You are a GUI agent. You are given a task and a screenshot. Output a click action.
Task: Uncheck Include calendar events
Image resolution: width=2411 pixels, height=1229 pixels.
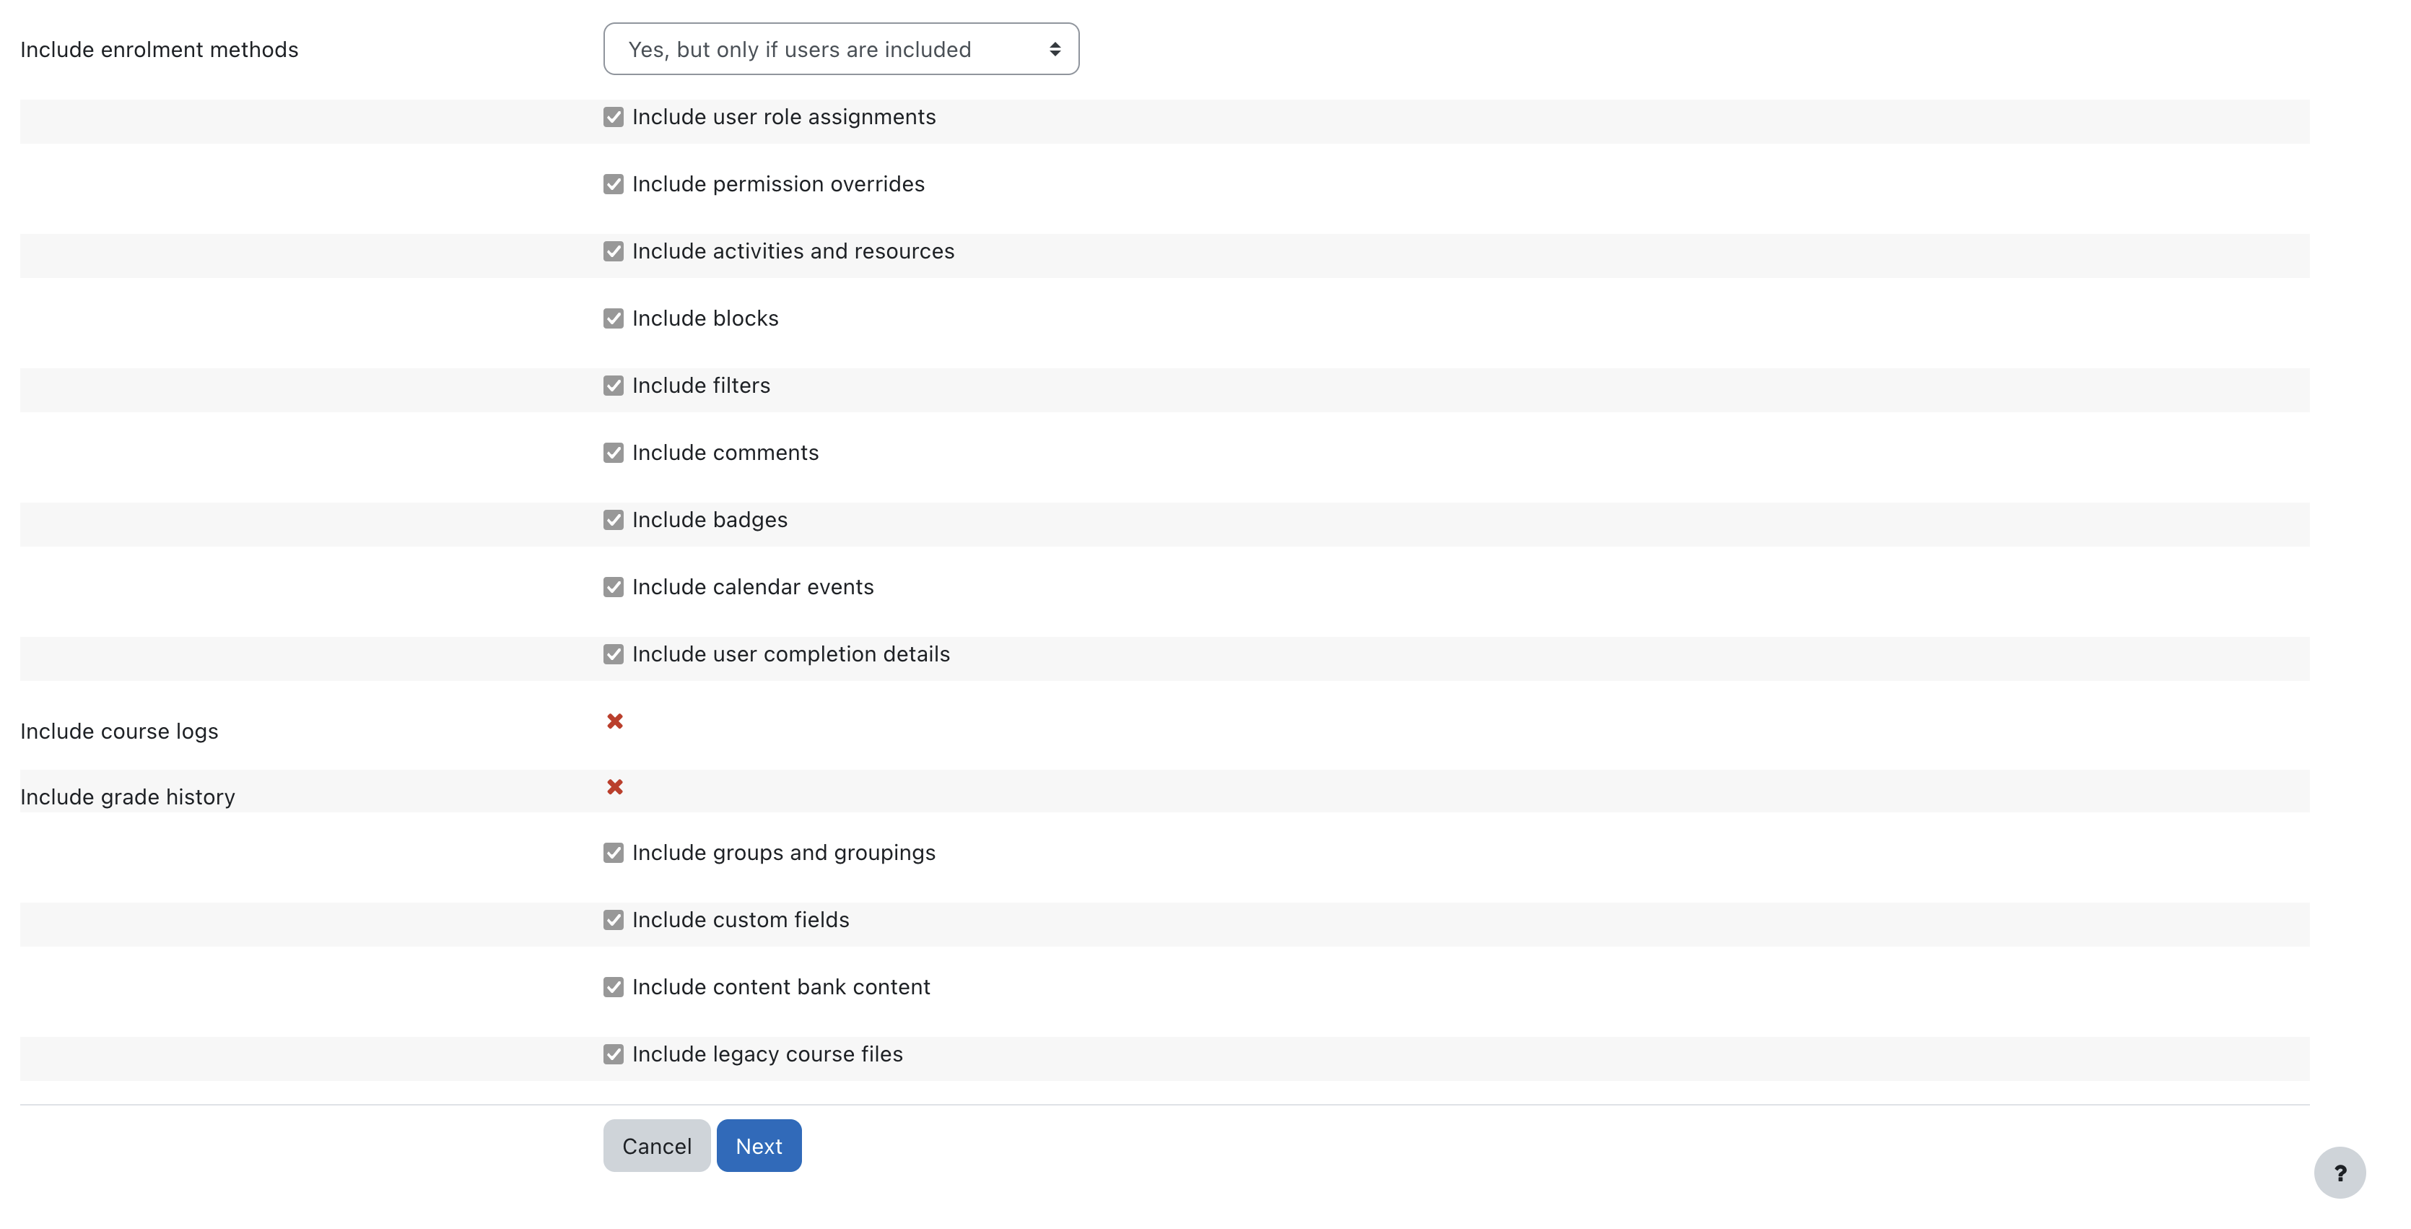[614, 587]
